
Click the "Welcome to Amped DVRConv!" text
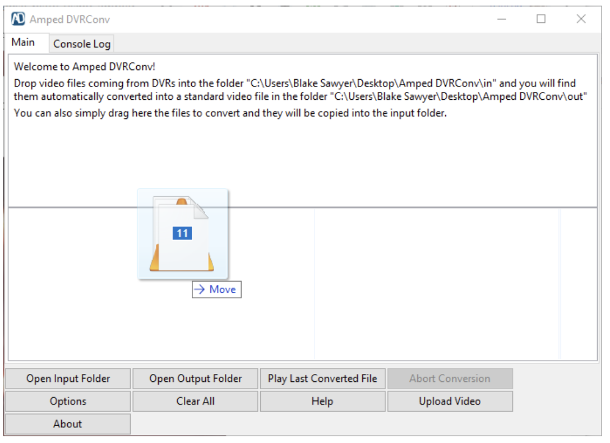point(85,67)
